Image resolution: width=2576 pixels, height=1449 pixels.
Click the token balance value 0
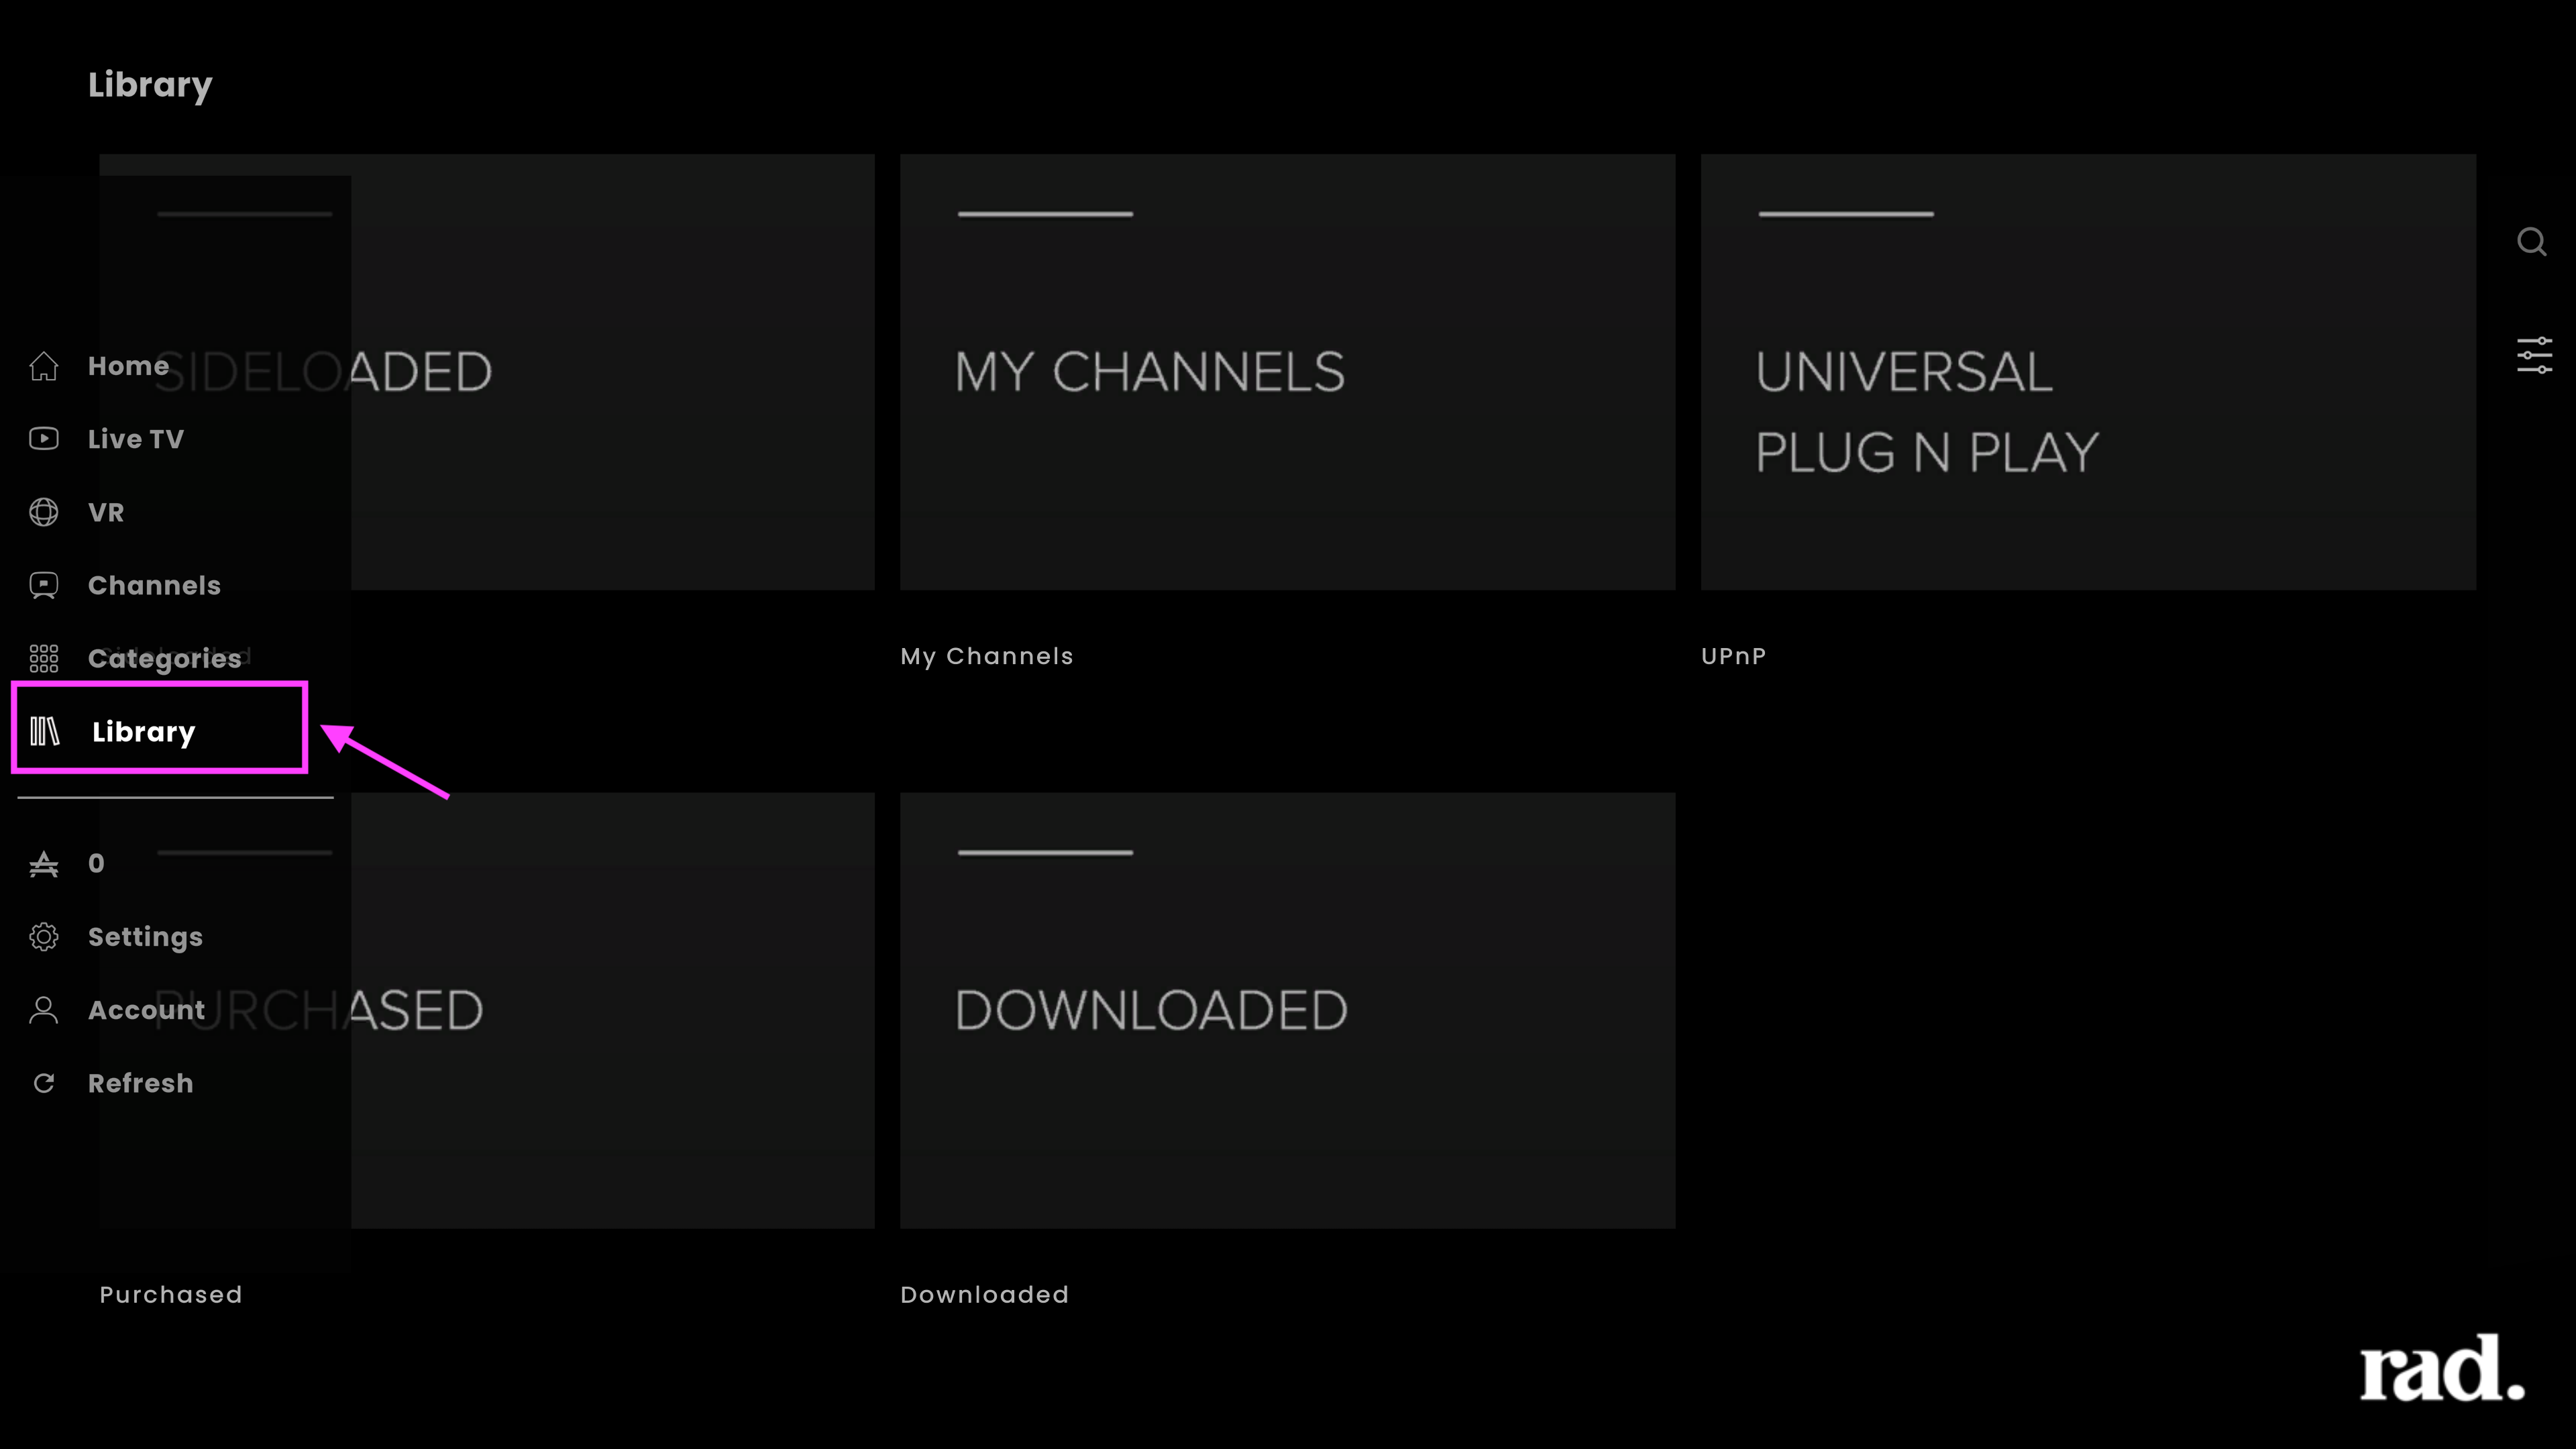pos(96,863)
